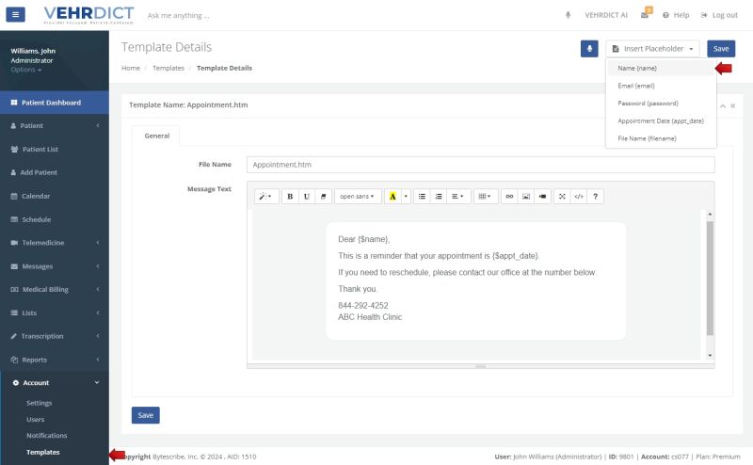Screen dimensions: 753x465
Task: Switch editor to code view
Action: [x=579, y=197]
